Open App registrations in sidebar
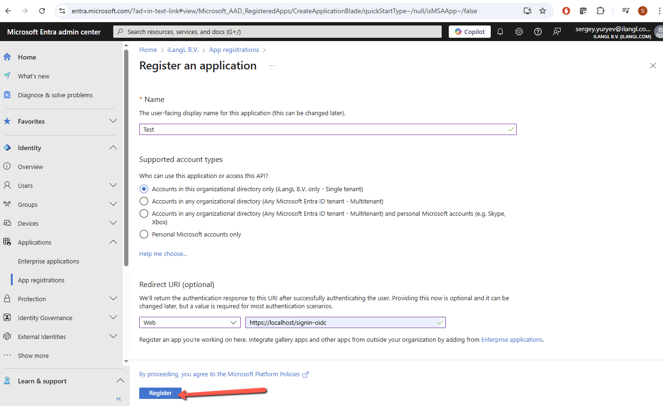The height and width of the screenshot is (406, 663). (41, 280)
